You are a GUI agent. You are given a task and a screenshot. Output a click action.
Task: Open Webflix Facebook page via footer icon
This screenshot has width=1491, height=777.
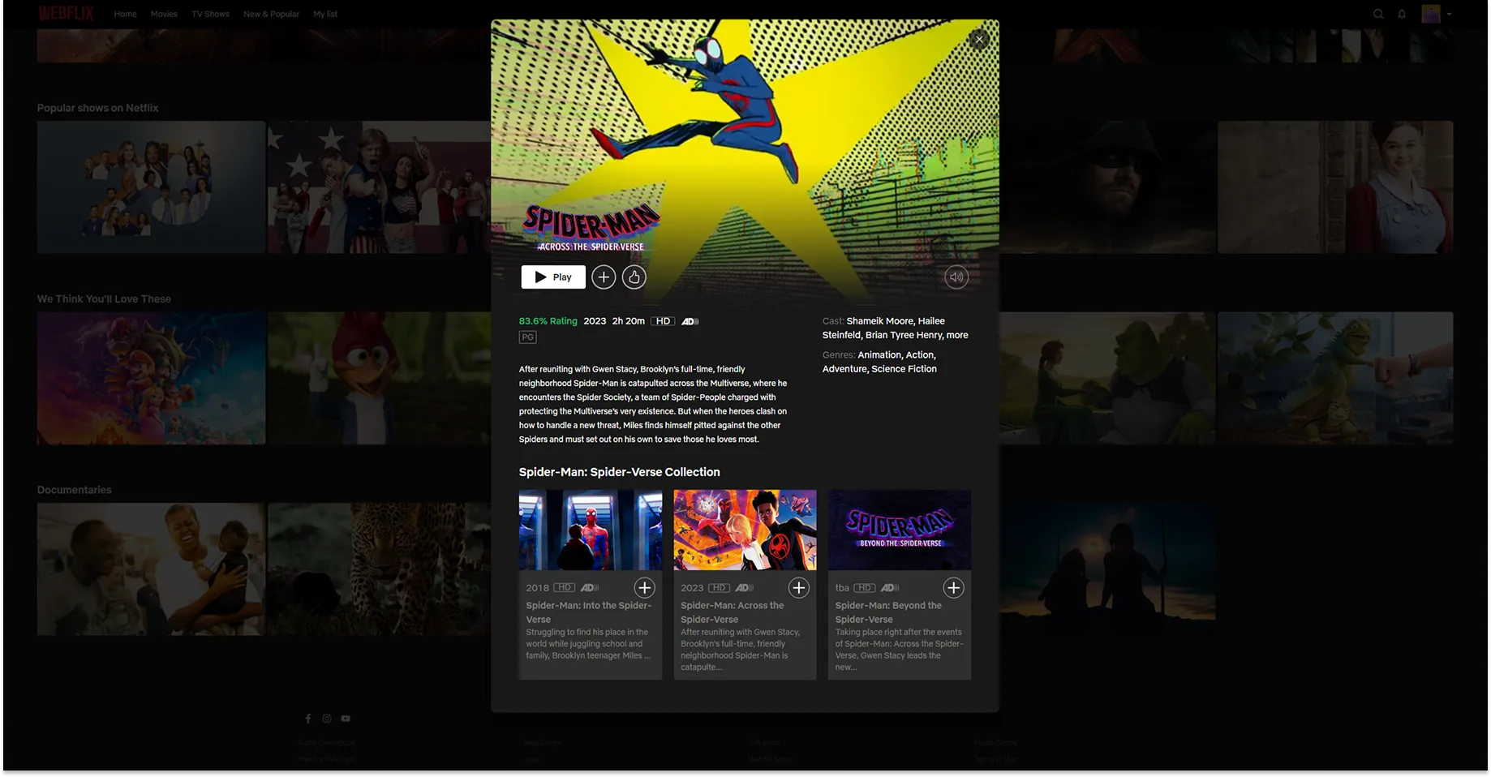click(308, 719)
